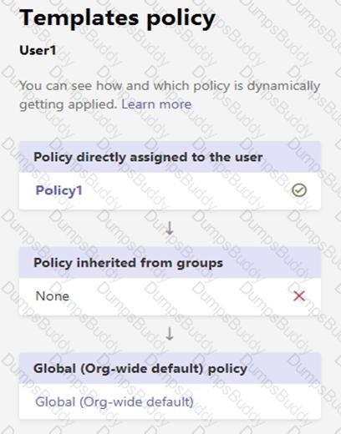The width and height of the screenshot is (341, 434).
Task: Open the Global (Org-wide default) link
Action: pos(115,401)
